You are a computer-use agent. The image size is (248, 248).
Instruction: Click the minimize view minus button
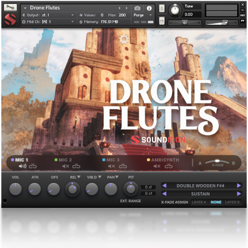pyautogui.click(x=243, y=10)
